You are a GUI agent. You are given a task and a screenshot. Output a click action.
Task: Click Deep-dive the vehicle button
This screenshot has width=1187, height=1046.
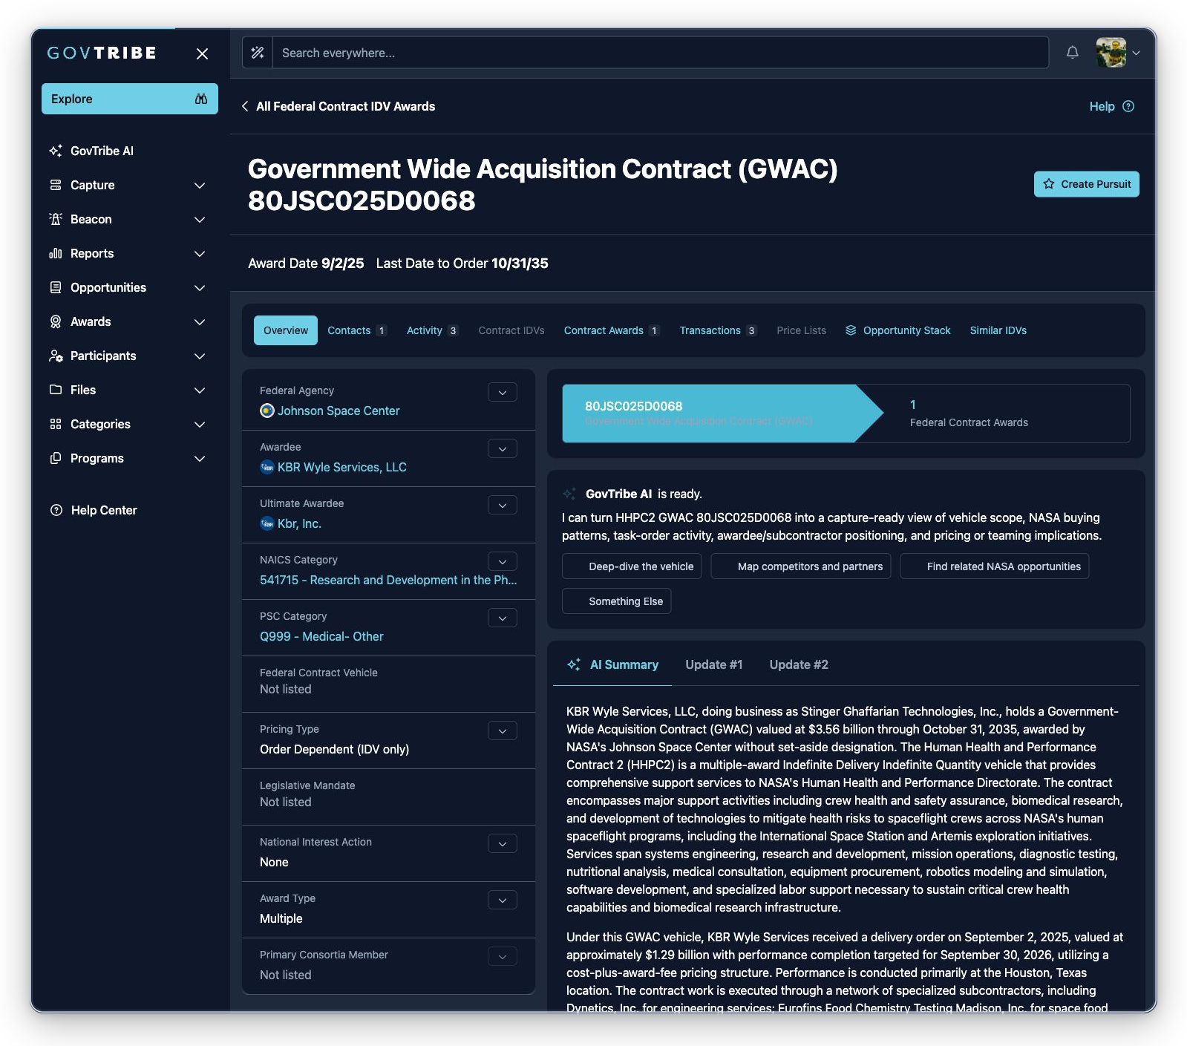point(632,566)
